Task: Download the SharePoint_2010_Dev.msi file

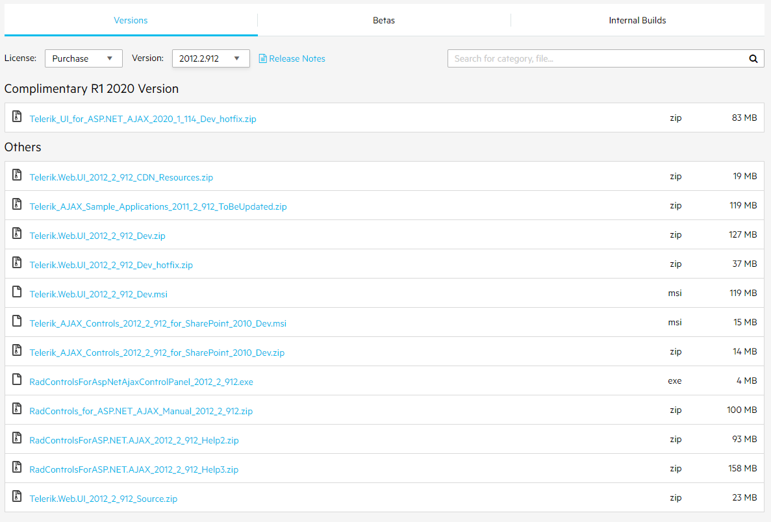Action: pyautogui.click(x=158, y=323)
